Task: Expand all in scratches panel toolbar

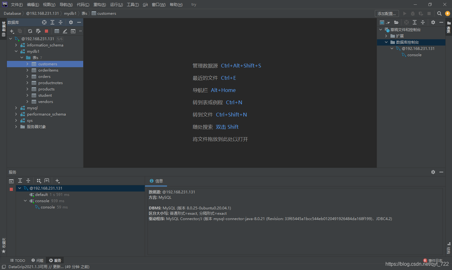Action: coord(415,22)
